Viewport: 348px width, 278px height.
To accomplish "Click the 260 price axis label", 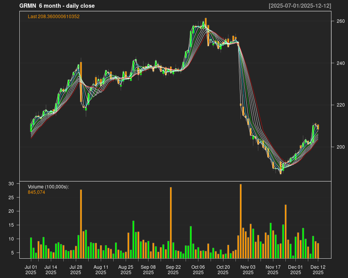I will [340, 21].
